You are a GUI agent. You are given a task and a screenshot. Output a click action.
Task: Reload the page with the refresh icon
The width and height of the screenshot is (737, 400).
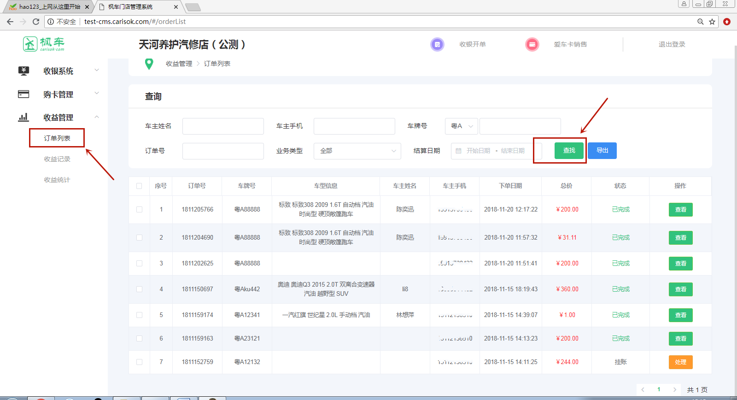[x=36, y=22]
